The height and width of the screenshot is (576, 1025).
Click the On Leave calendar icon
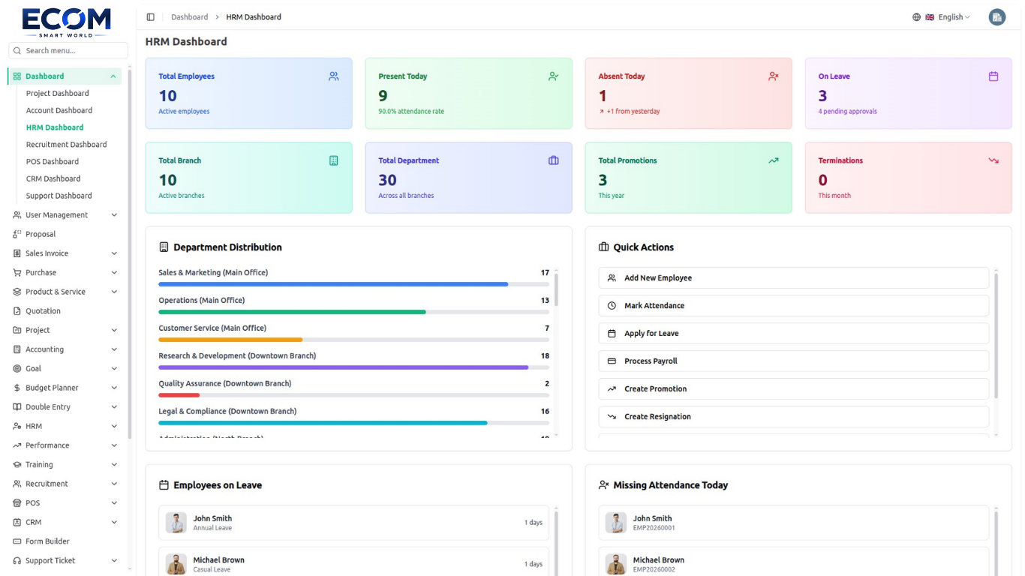[993, 76]
